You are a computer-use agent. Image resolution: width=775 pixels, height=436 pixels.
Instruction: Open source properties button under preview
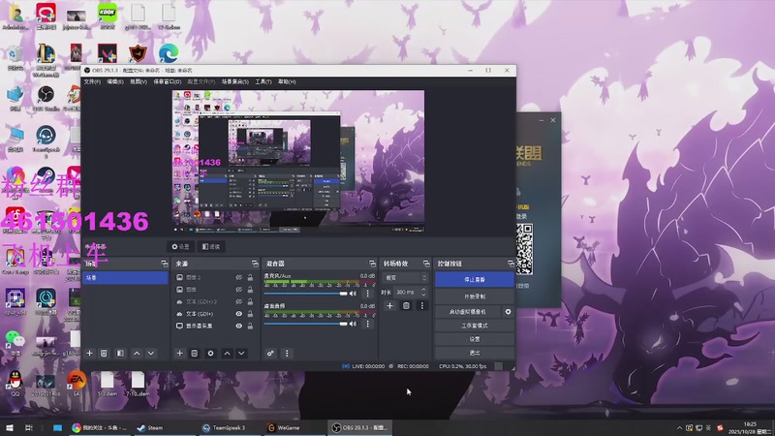(x=181, y=247)
